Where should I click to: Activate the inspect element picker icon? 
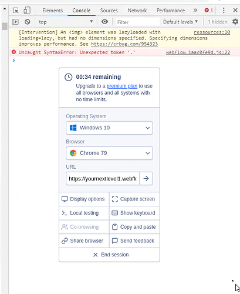tap(16, 11)
